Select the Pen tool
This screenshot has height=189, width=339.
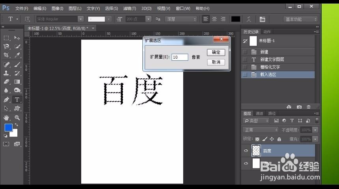point(6,100)
